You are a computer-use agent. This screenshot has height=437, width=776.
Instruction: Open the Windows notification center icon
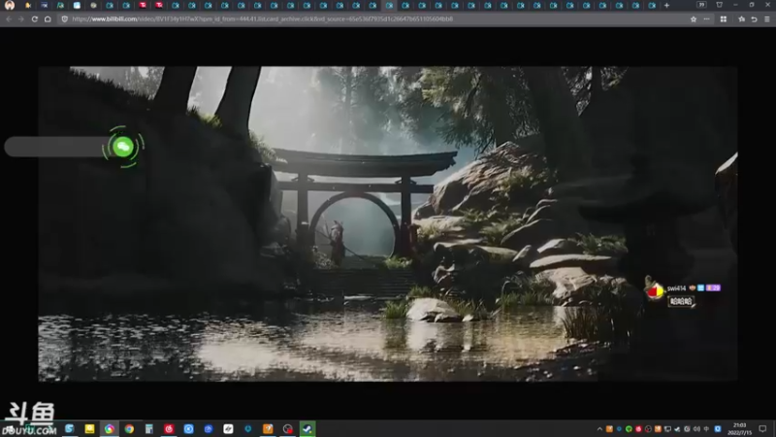[x=762, y=429]
